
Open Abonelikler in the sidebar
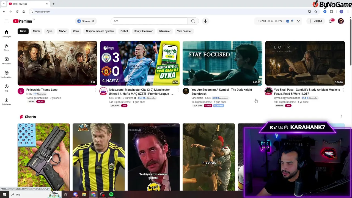click(x=7, y=61)
